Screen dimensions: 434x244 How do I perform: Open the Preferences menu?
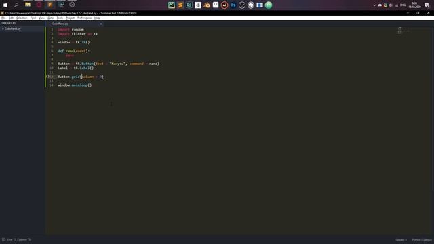pyautogui.click(x=84, y=18)
